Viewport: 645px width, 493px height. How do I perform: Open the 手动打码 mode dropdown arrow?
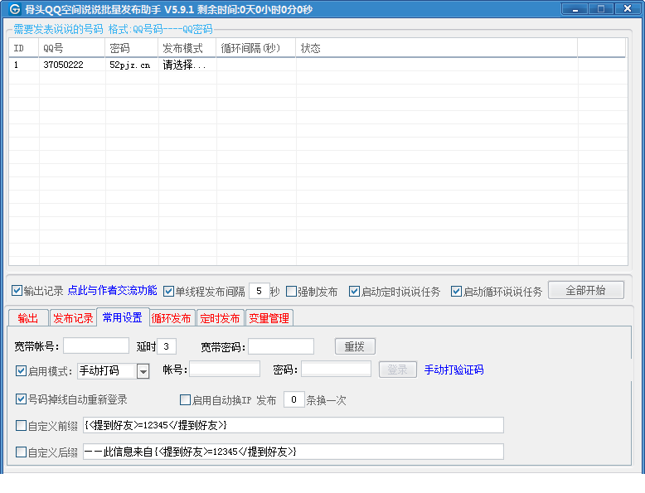tap(143, 371)
